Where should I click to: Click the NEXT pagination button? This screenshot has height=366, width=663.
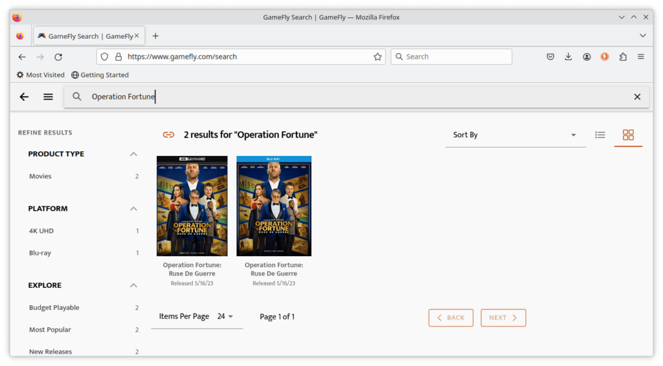pos(503,318)
